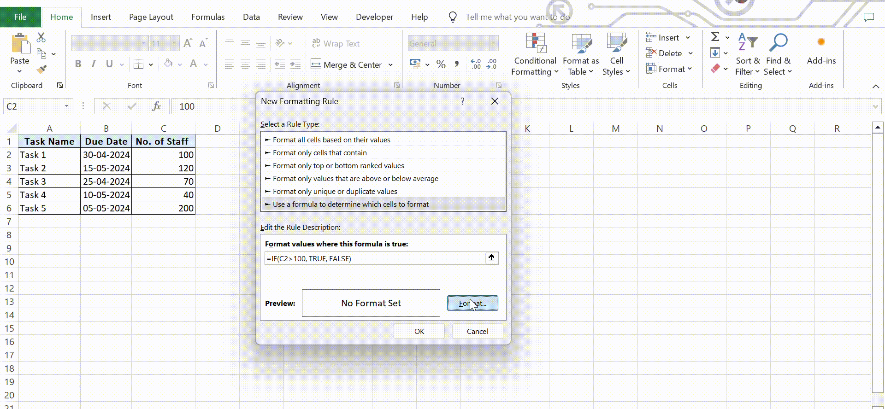This screenshot has width=885, height=409.
Task: Click the Insert Function fx icon
Action: pos(157,106)
